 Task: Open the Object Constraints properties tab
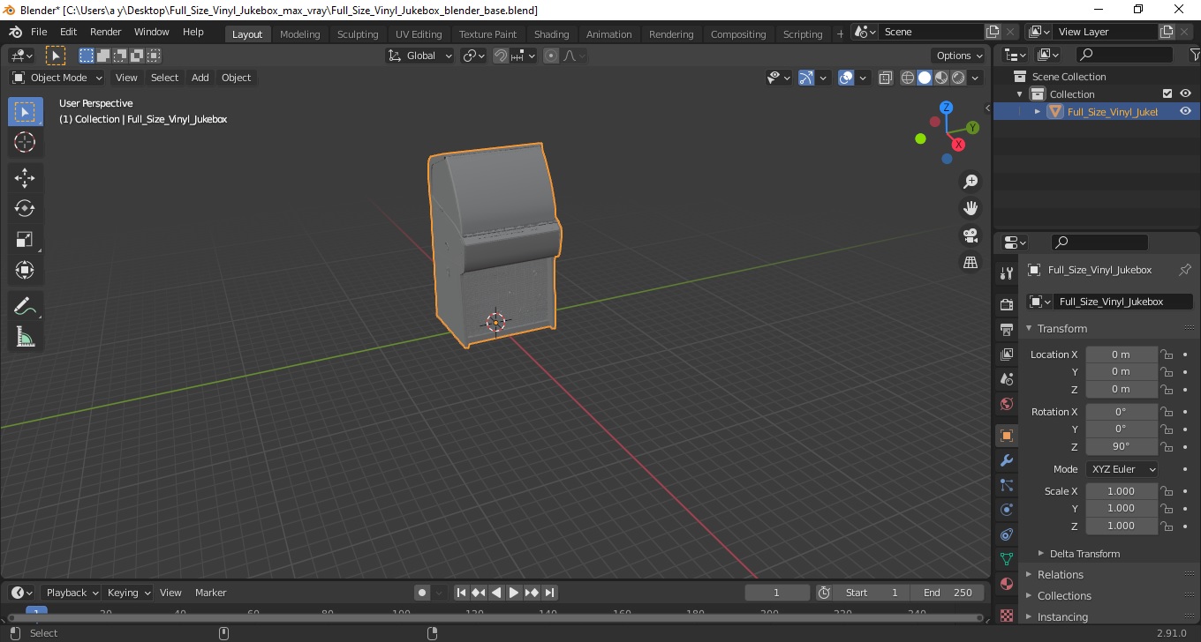pos(1007,534)
